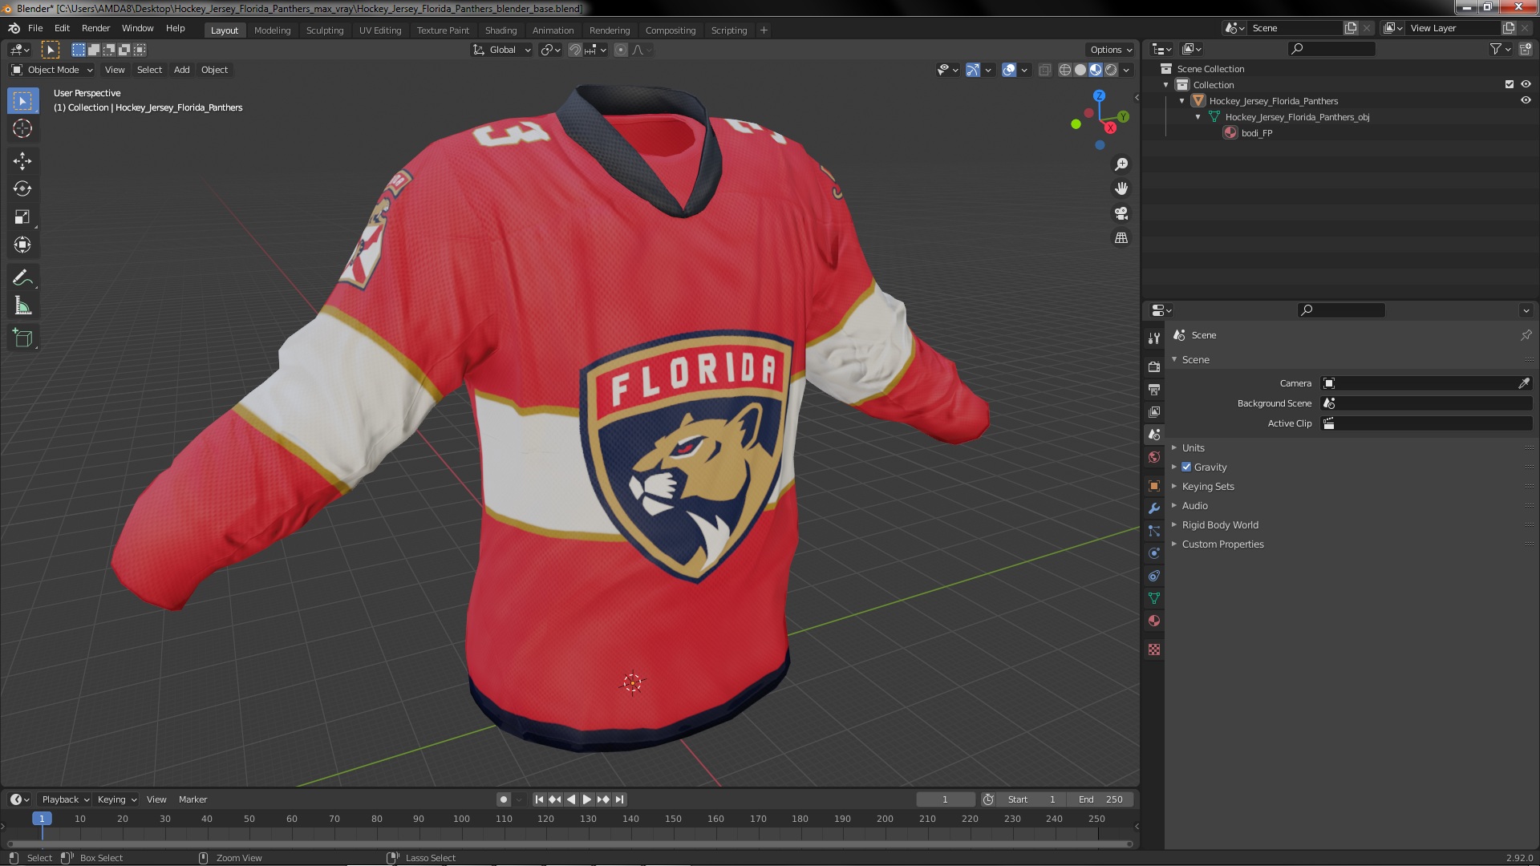The height and width of the screenshot is (866, 1540).
Task: Click the Zoom viewport gizmo icon
Action: 1121,164
